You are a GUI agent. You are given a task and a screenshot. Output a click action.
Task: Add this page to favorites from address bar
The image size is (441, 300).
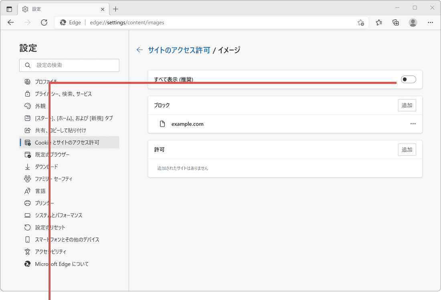tap(360, 22)
